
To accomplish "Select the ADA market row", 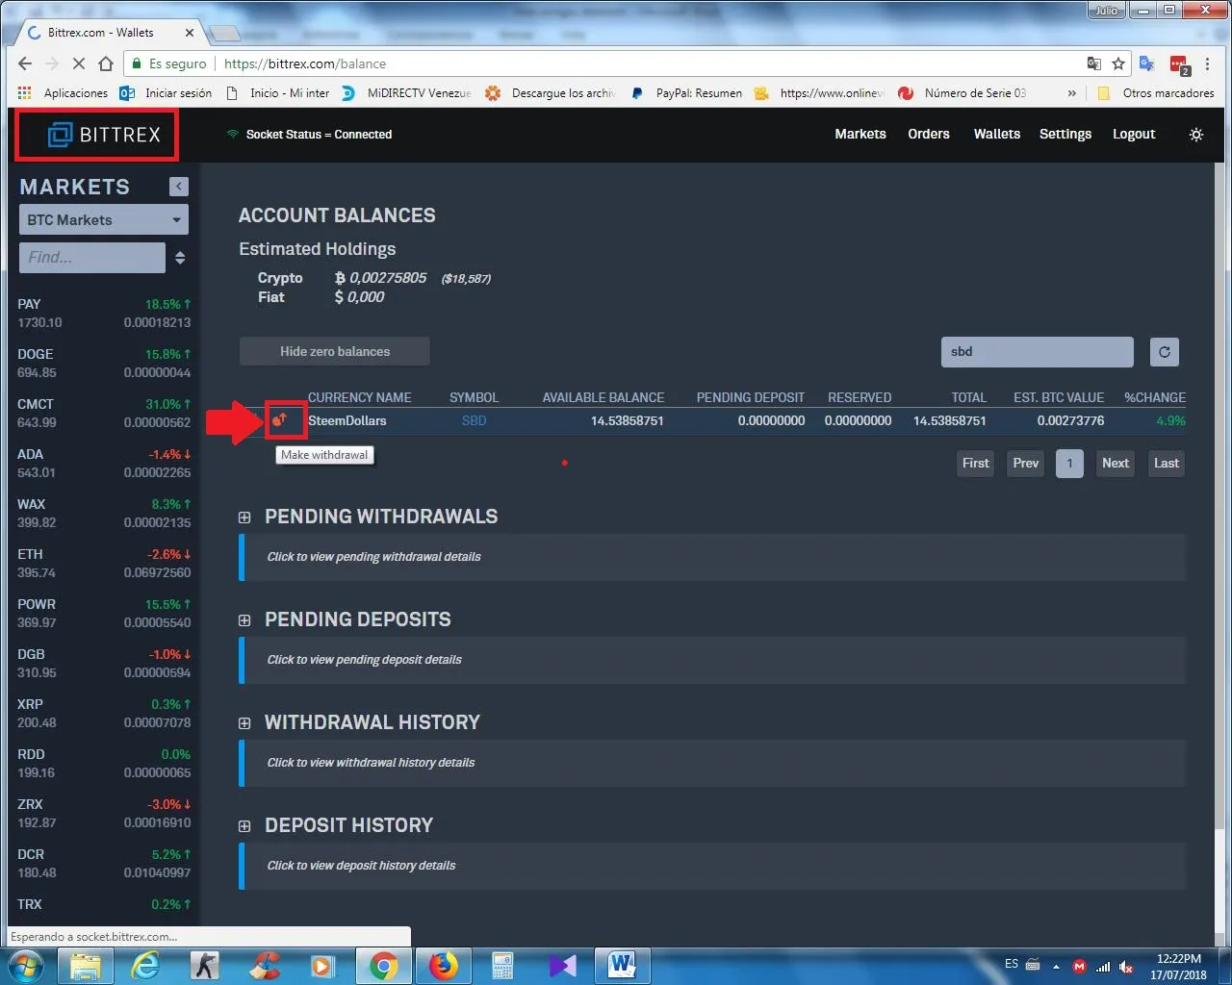I will click(104, 464).
